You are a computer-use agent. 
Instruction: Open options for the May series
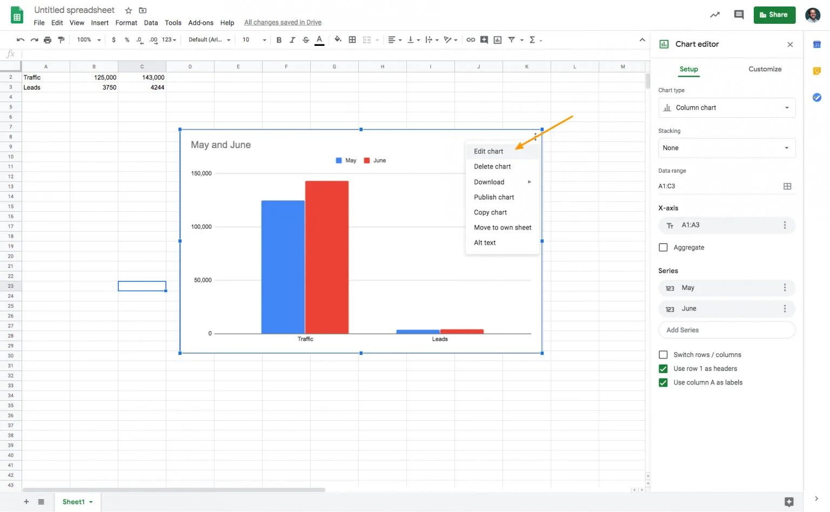(x=785, y=288)
